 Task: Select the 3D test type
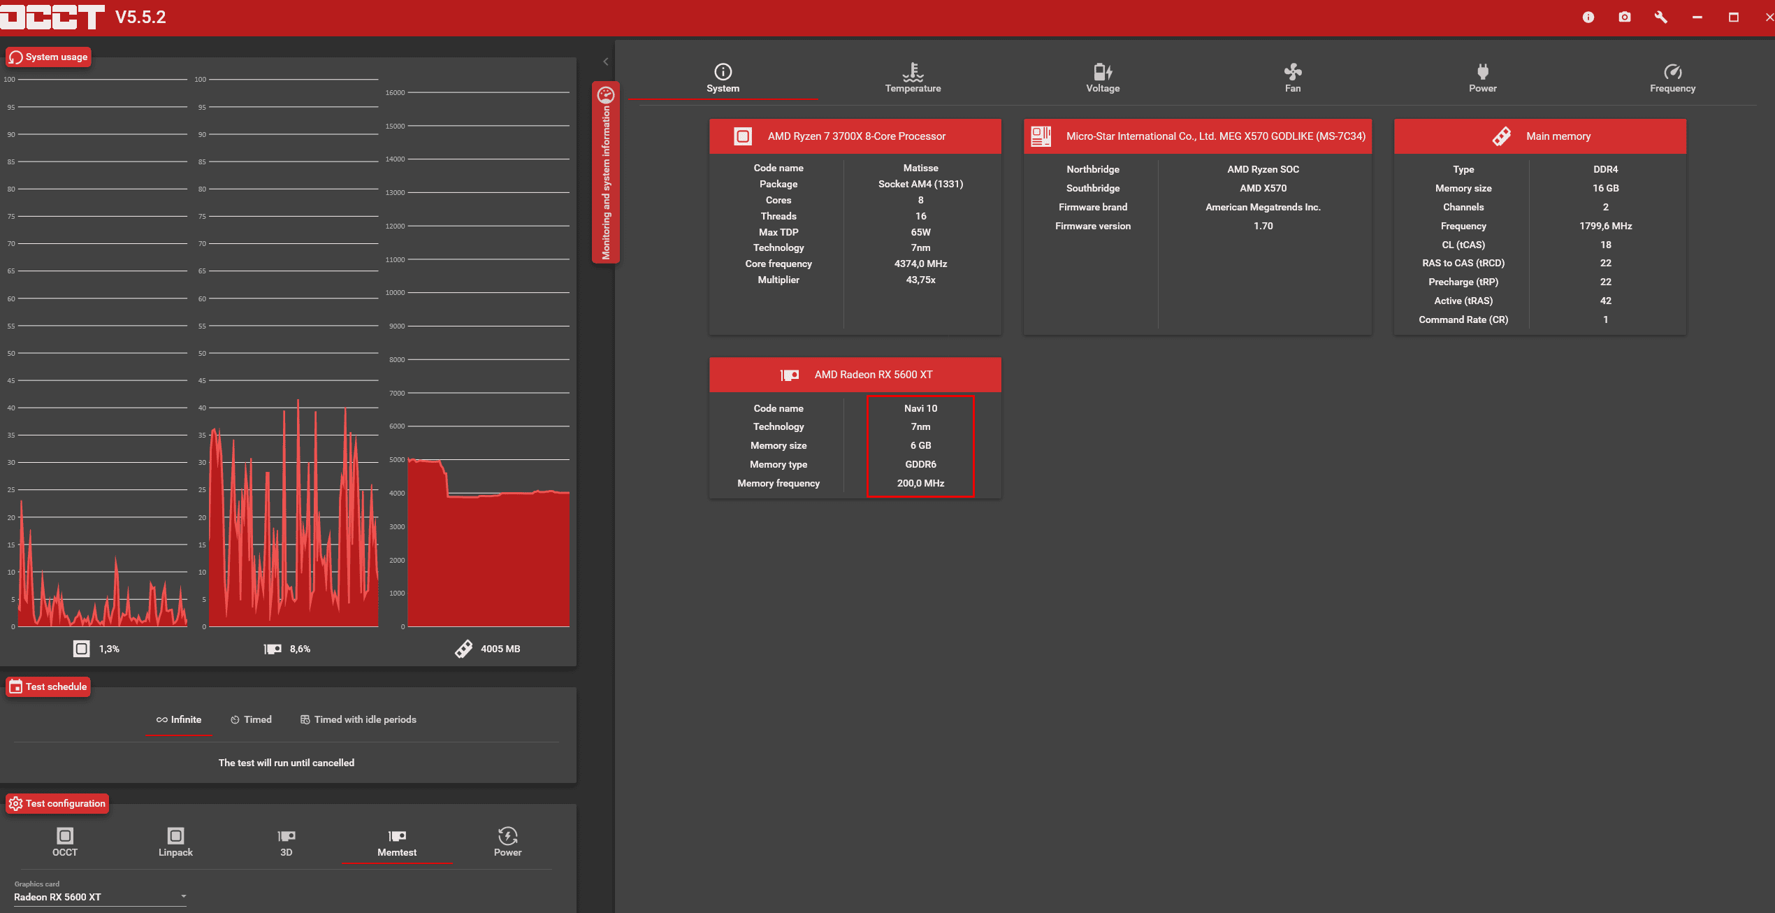point(286,842)
